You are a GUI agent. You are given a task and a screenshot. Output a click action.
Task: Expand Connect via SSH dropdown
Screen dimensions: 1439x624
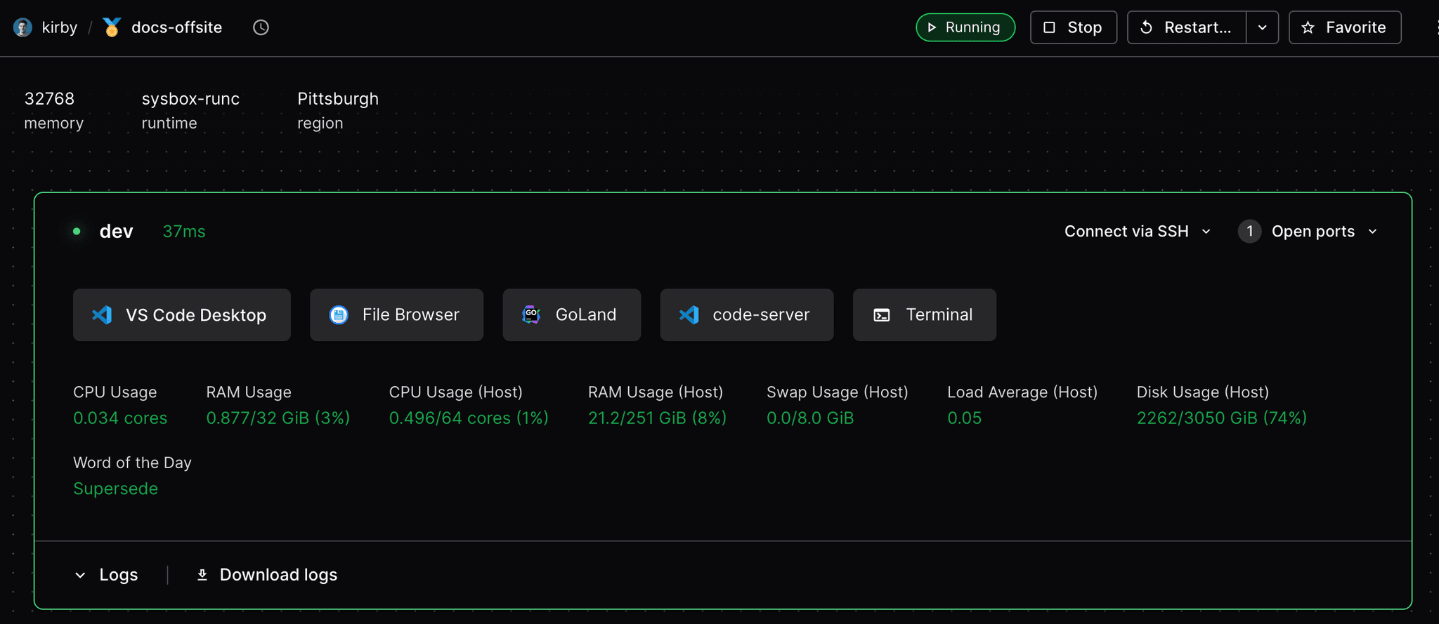click(x=1138, y=231)
